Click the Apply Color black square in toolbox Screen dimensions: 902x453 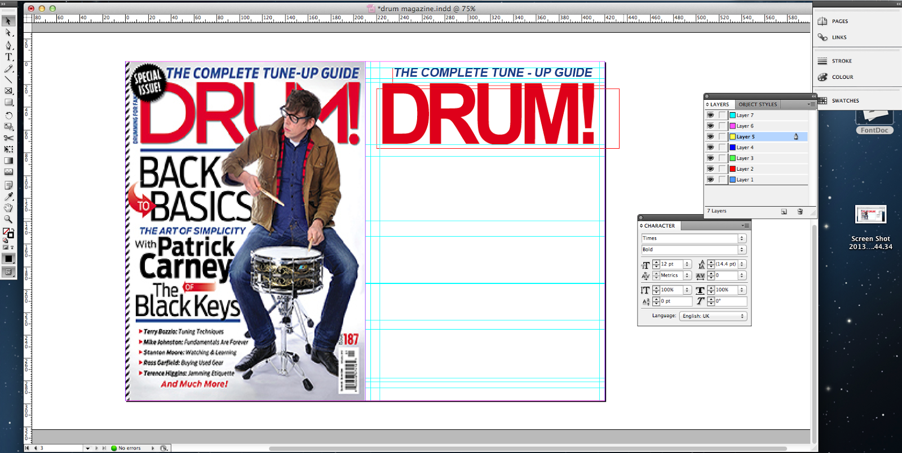(x=8, y=259)
